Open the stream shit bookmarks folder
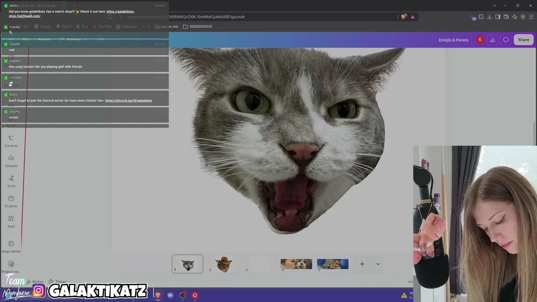Image resolution: width=537 pixels, height=302 pixels. click(167, 26)
